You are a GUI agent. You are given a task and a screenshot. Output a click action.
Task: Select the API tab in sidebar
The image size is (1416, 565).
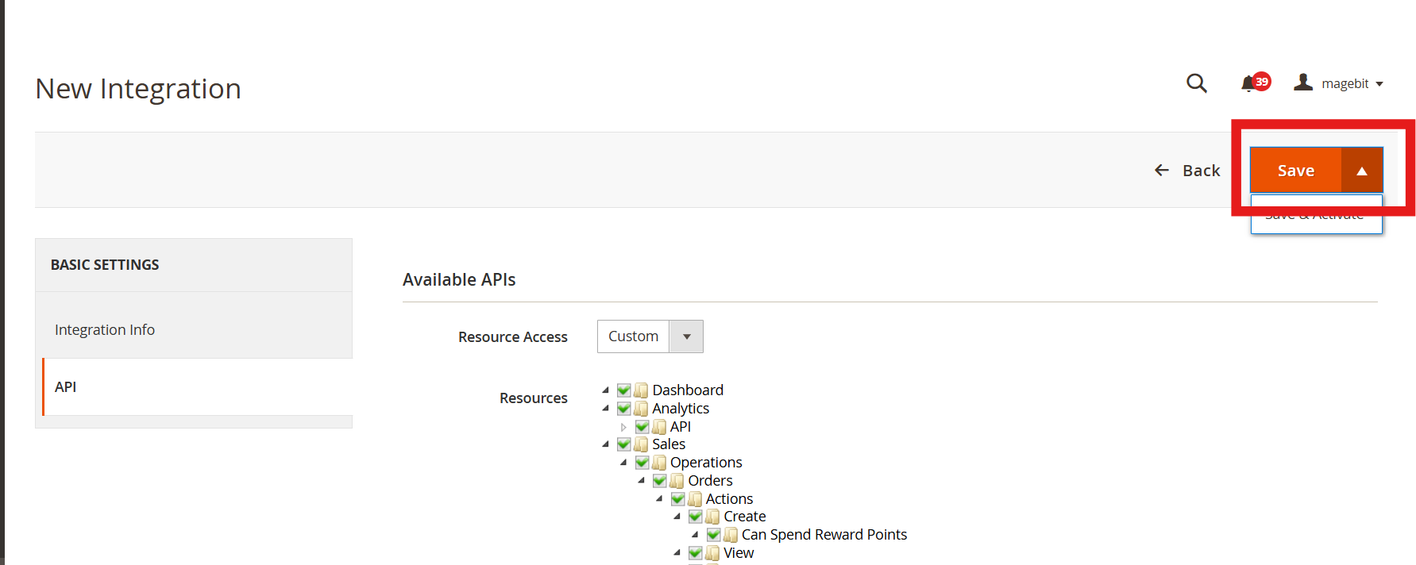(198, 386)
